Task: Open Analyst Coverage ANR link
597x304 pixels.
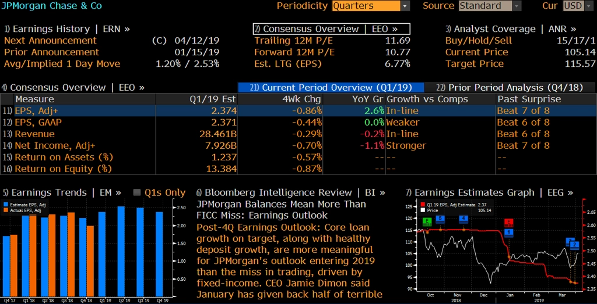Action: click(x=511, y=29)
